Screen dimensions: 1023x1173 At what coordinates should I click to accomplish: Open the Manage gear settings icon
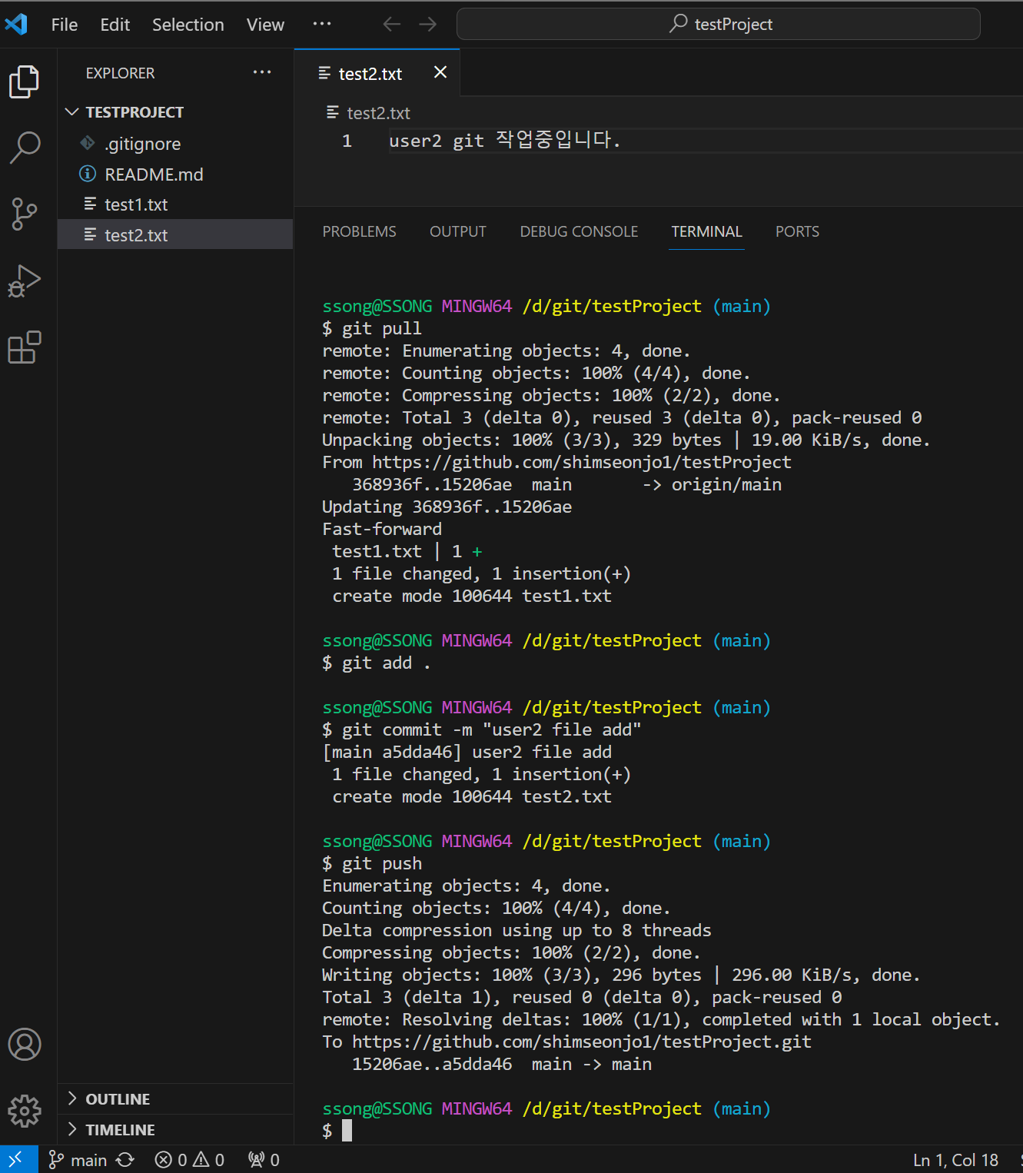(24, 1111)
